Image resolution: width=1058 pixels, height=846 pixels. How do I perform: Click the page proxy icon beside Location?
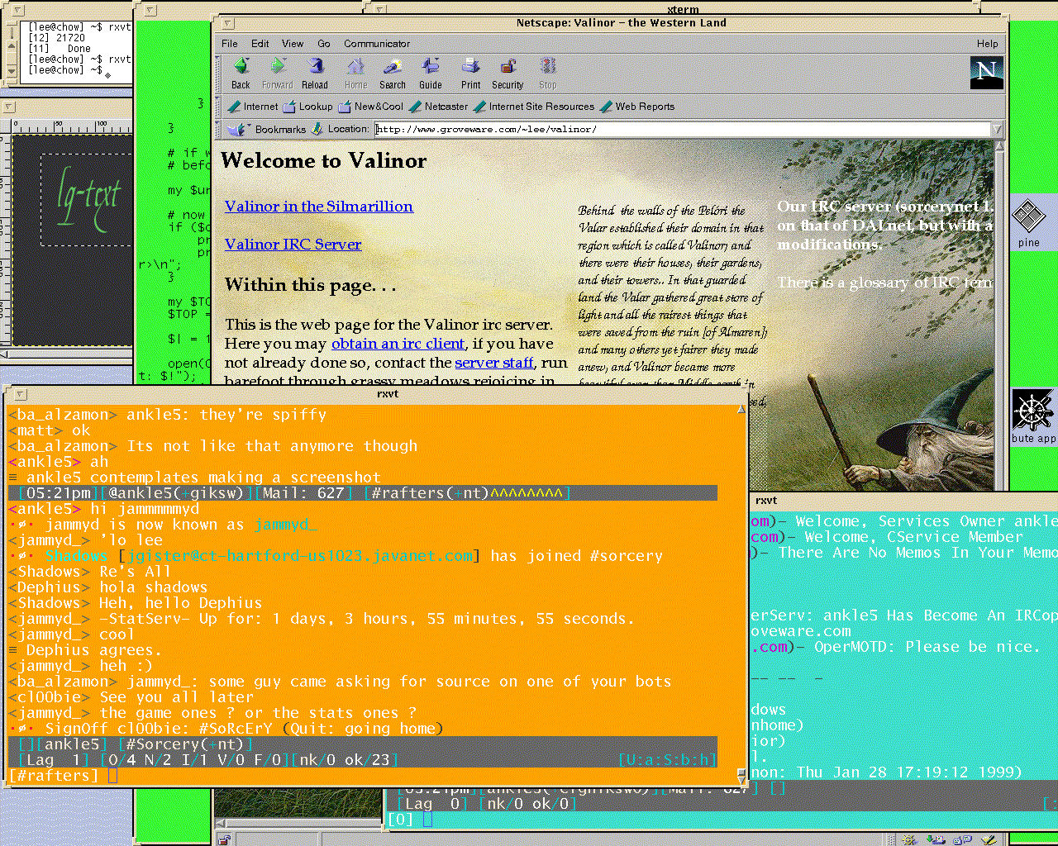[x=318, y=129]
